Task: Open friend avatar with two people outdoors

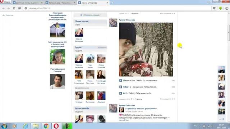Action: (x=90, y=58)
